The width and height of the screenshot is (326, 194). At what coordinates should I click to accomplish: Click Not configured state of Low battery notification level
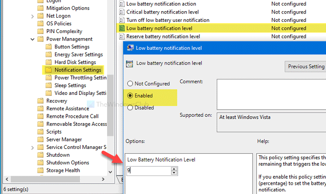[x=289, y=28]
